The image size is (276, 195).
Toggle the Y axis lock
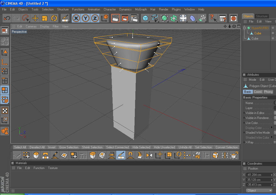(86, 18)
